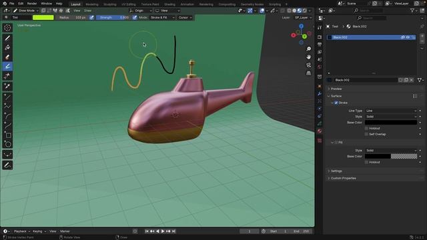Toggle the camera view icon
Screen dimensions: 427x240
pyautogui.click(x=308, y=65)
